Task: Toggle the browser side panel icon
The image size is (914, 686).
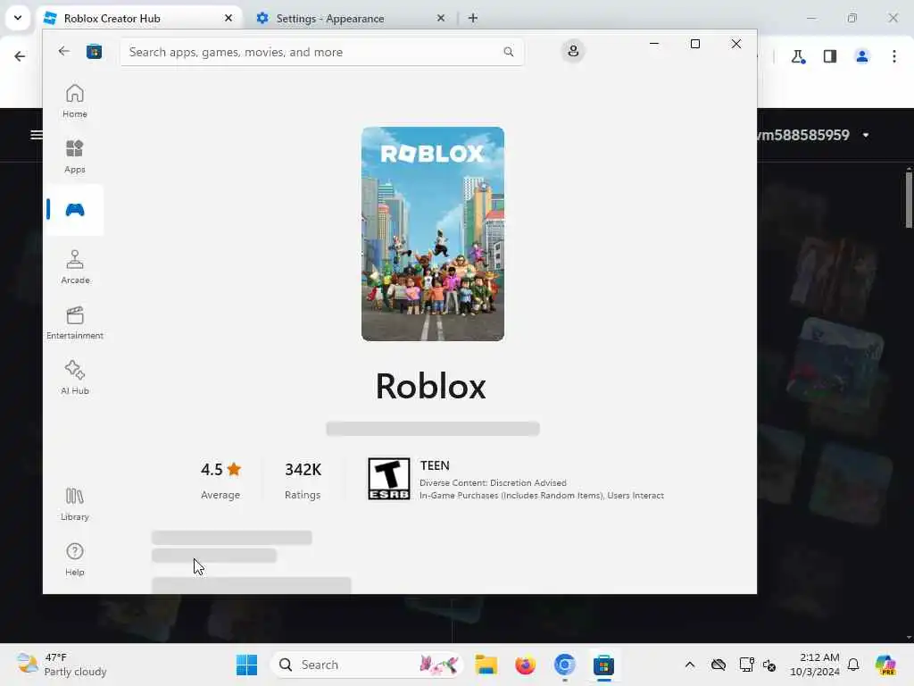Action: (830, 56)
